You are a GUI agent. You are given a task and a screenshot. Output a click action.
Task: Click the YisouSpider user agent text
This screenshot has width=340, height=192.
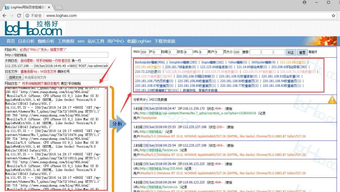(149, 118)
